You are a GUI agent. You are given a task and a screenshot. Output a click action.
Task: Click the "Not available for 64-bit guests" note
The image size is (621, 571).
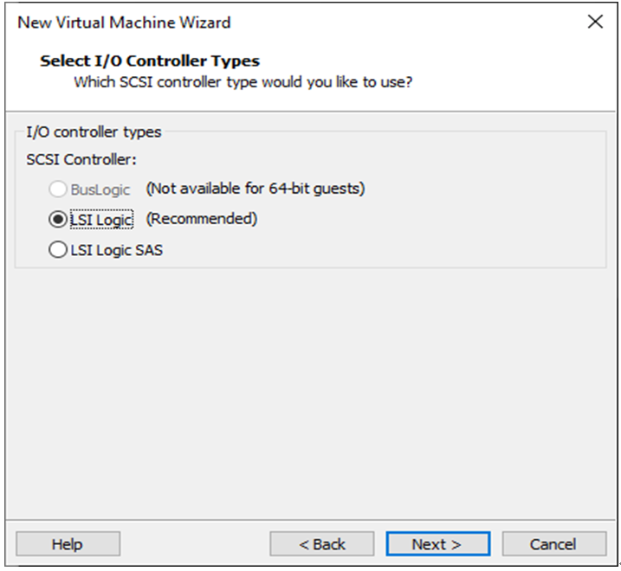[x=256, y=188]
